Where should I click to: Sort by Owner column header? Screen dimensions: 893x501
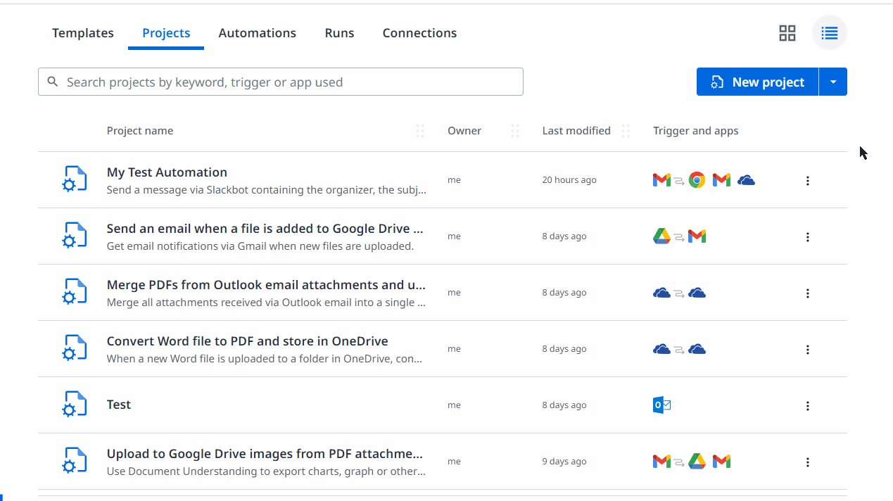pos(464,130)
